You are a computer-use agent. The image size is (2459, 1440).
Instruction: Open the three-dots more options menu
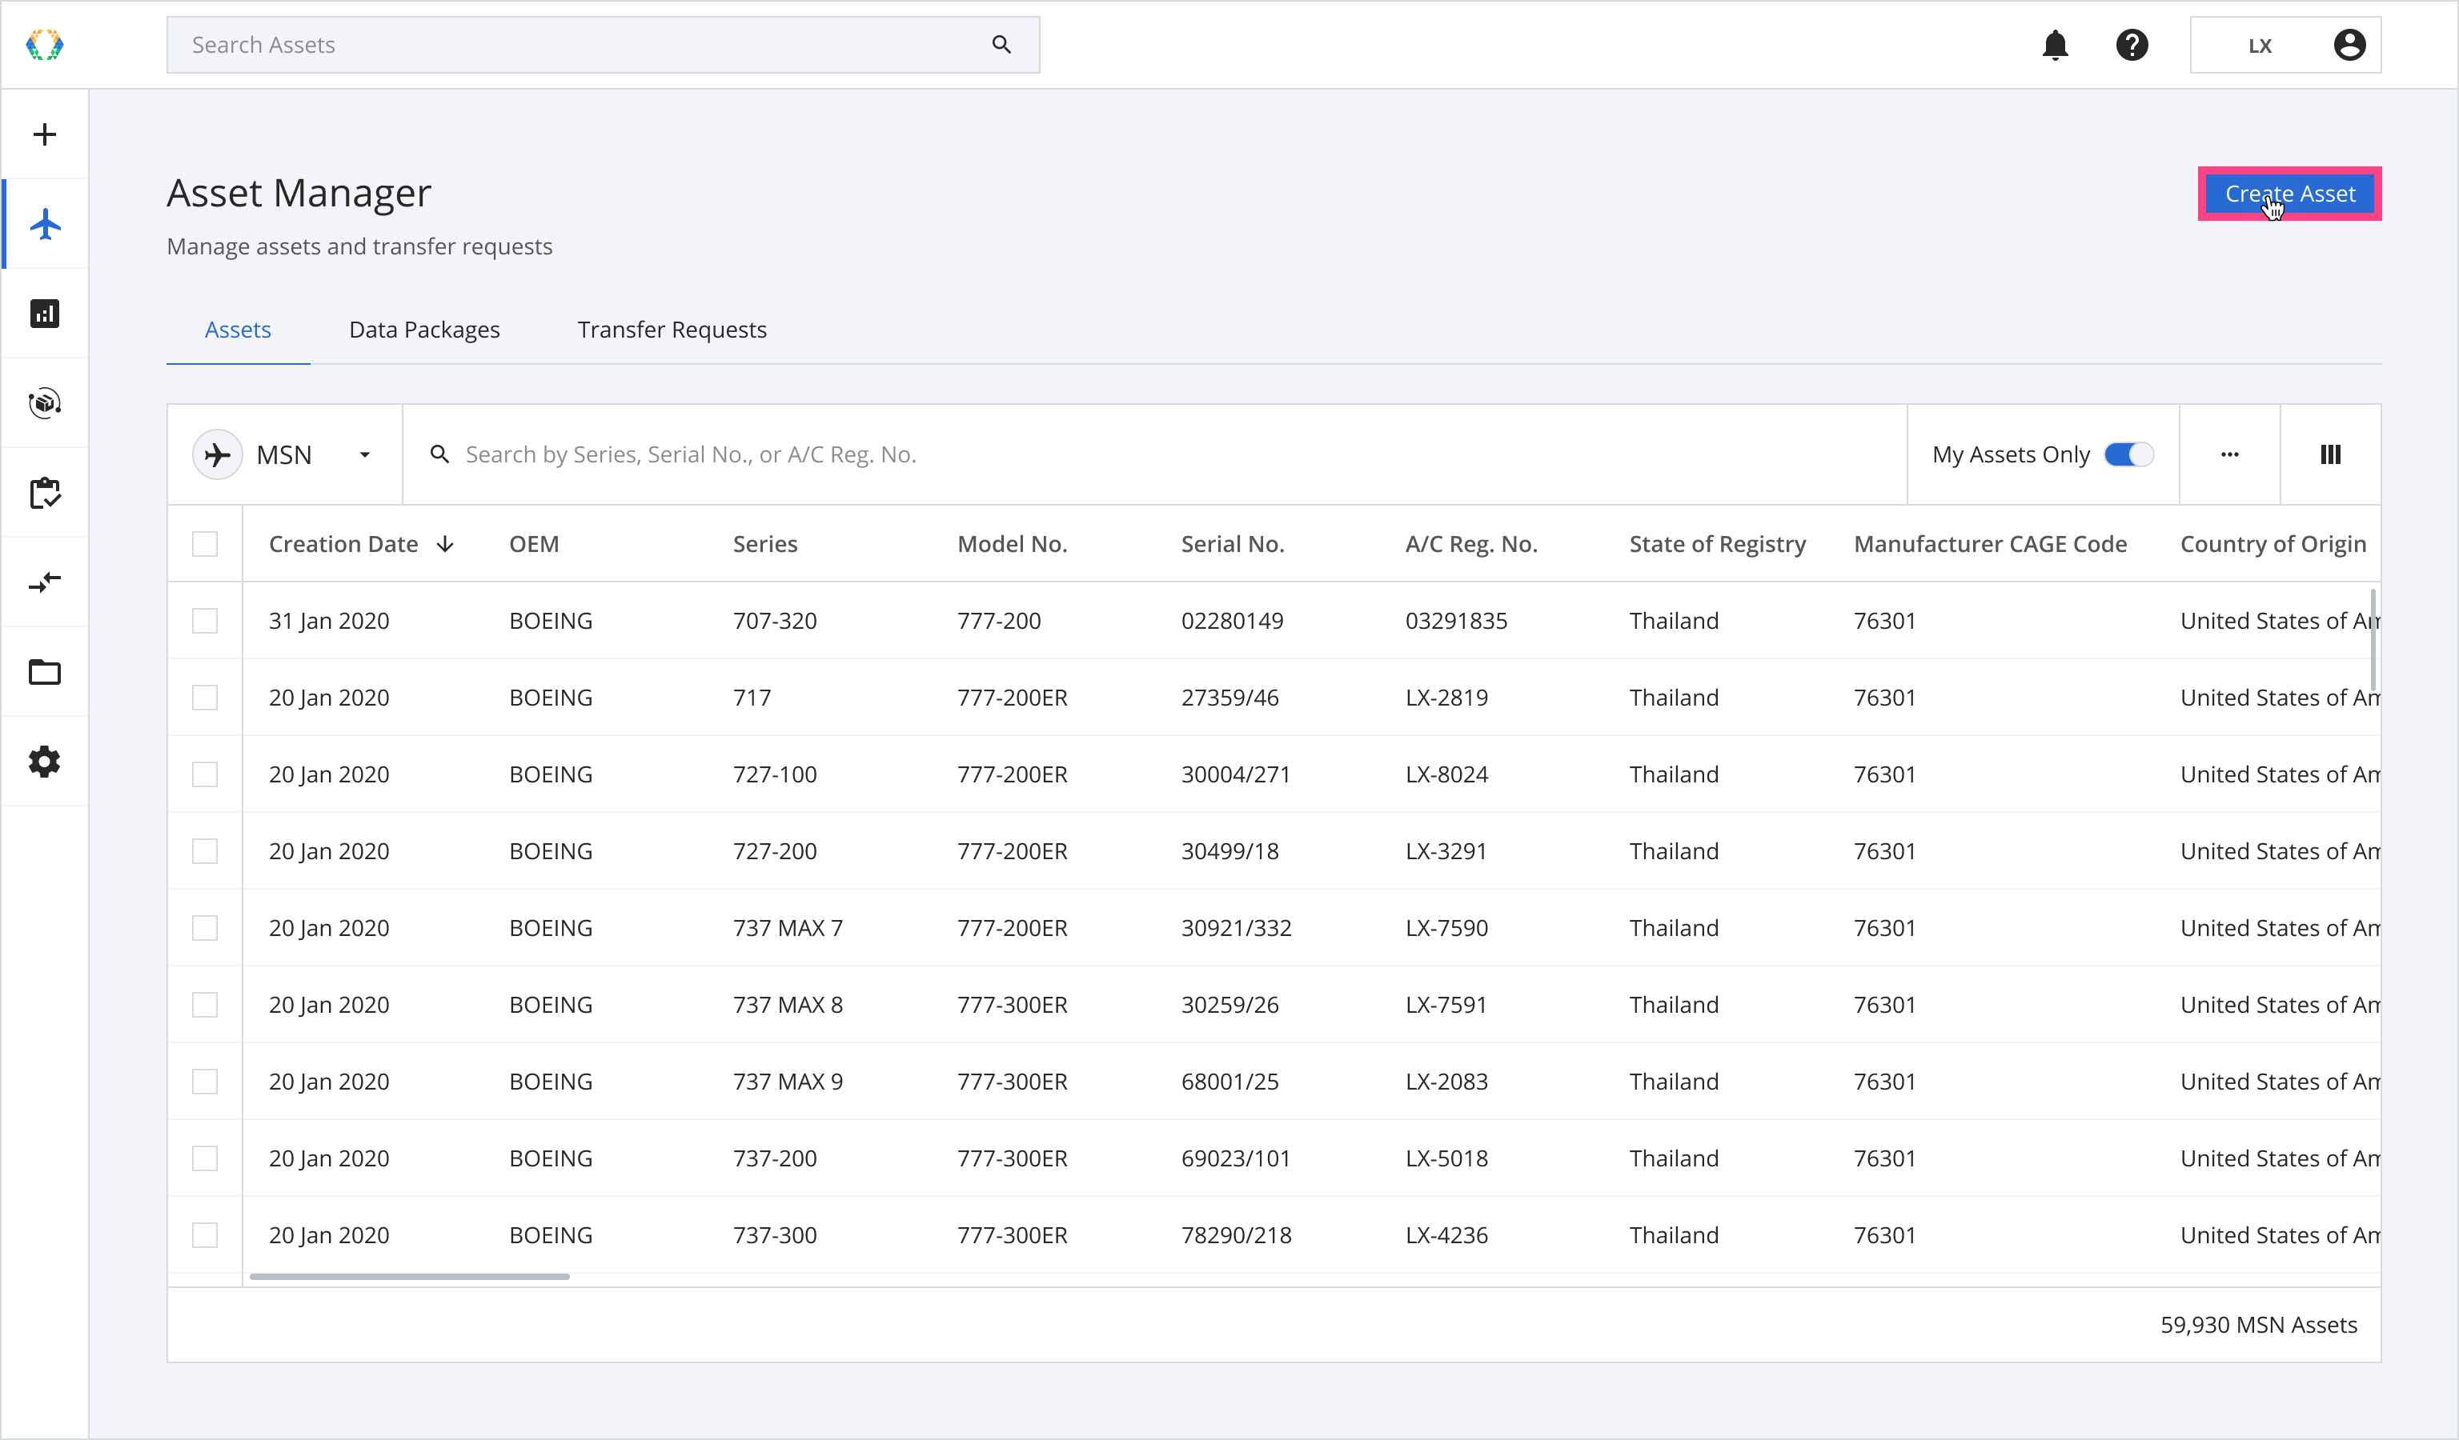pyautogui.click(x=2230, y=454)
